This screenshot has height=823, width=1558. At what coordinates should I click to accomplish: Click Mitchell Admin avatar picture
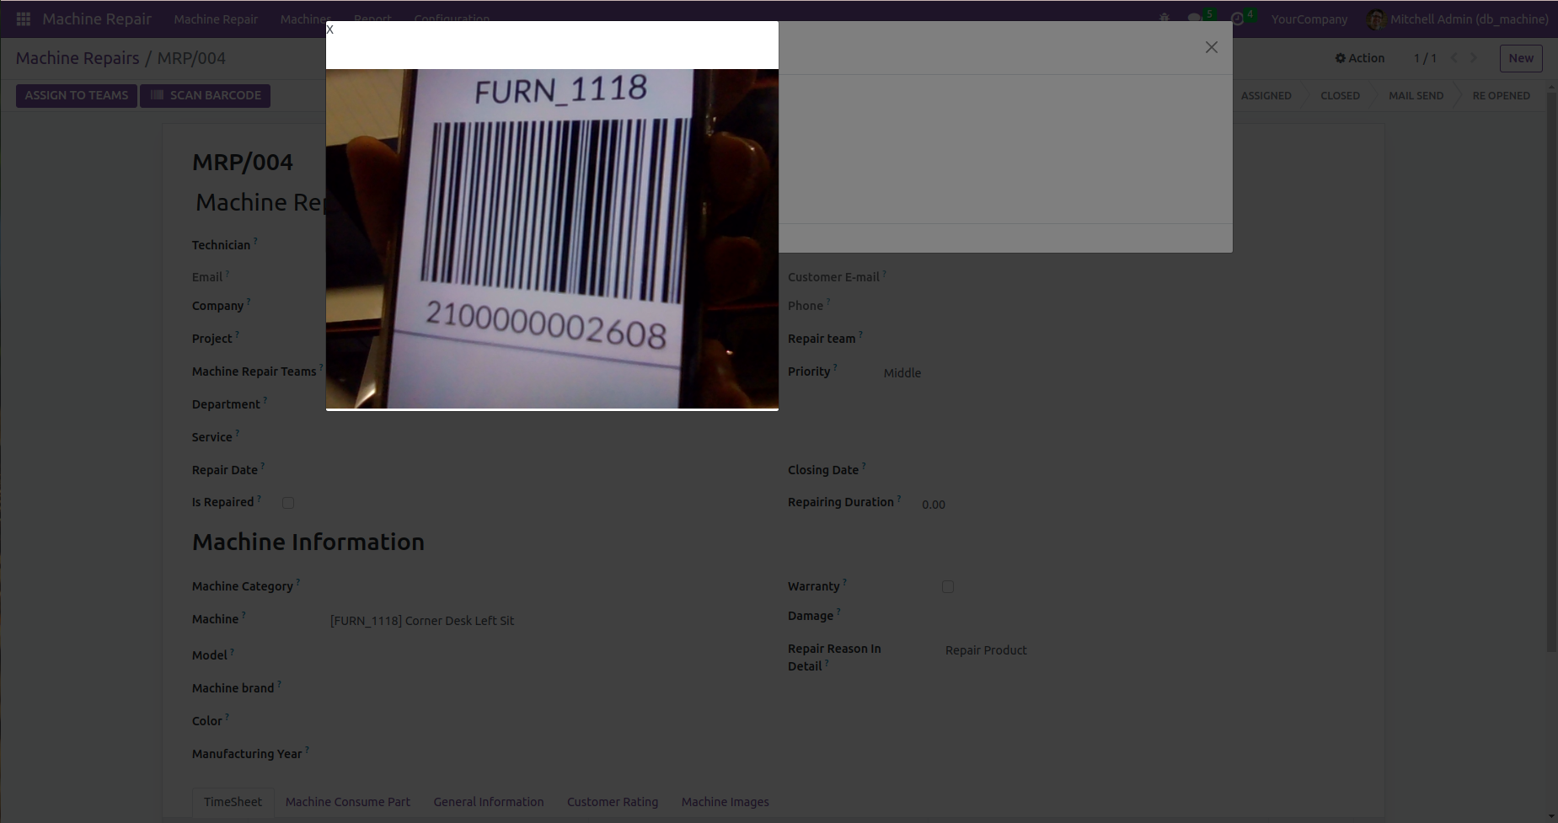coord(1376,19)
